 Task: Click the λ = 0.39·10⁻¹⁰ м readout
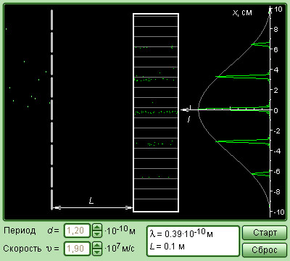[x=181, y=233]
